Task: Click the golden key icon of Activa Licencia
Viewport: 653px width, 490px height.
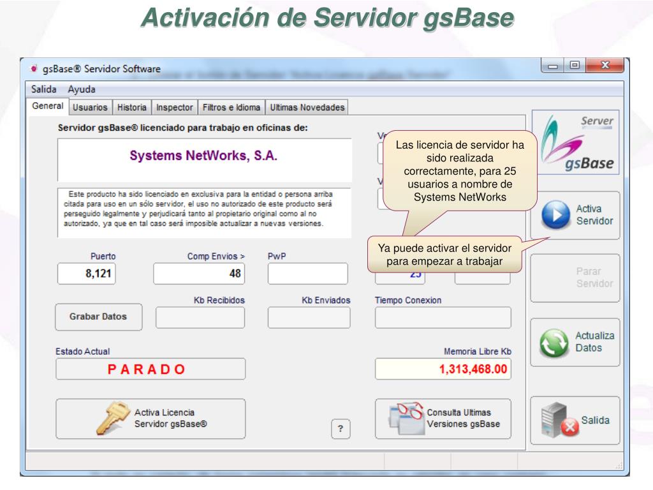Action: coord(113,418)
